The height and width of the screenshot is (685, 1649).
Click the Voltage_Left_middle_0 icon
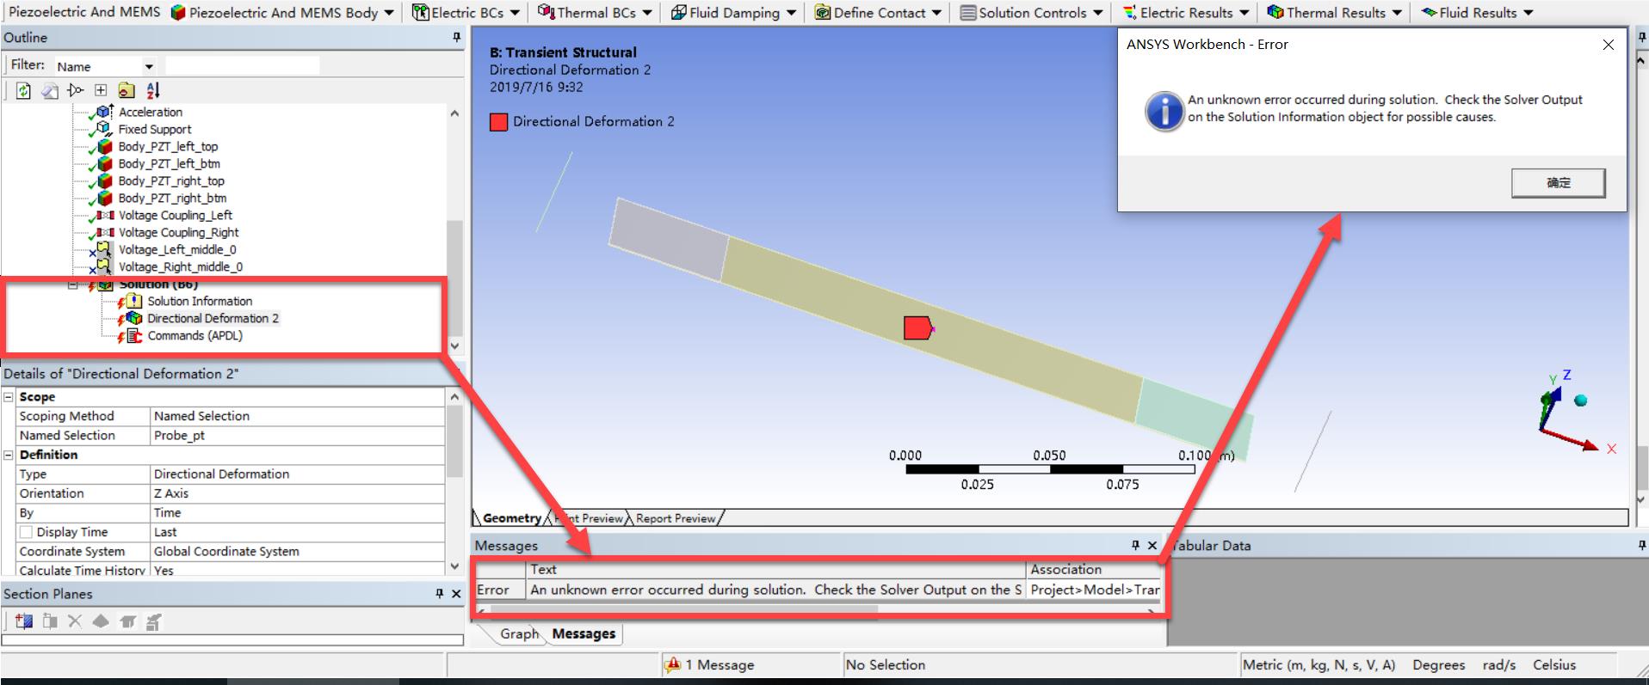point(103,249)
